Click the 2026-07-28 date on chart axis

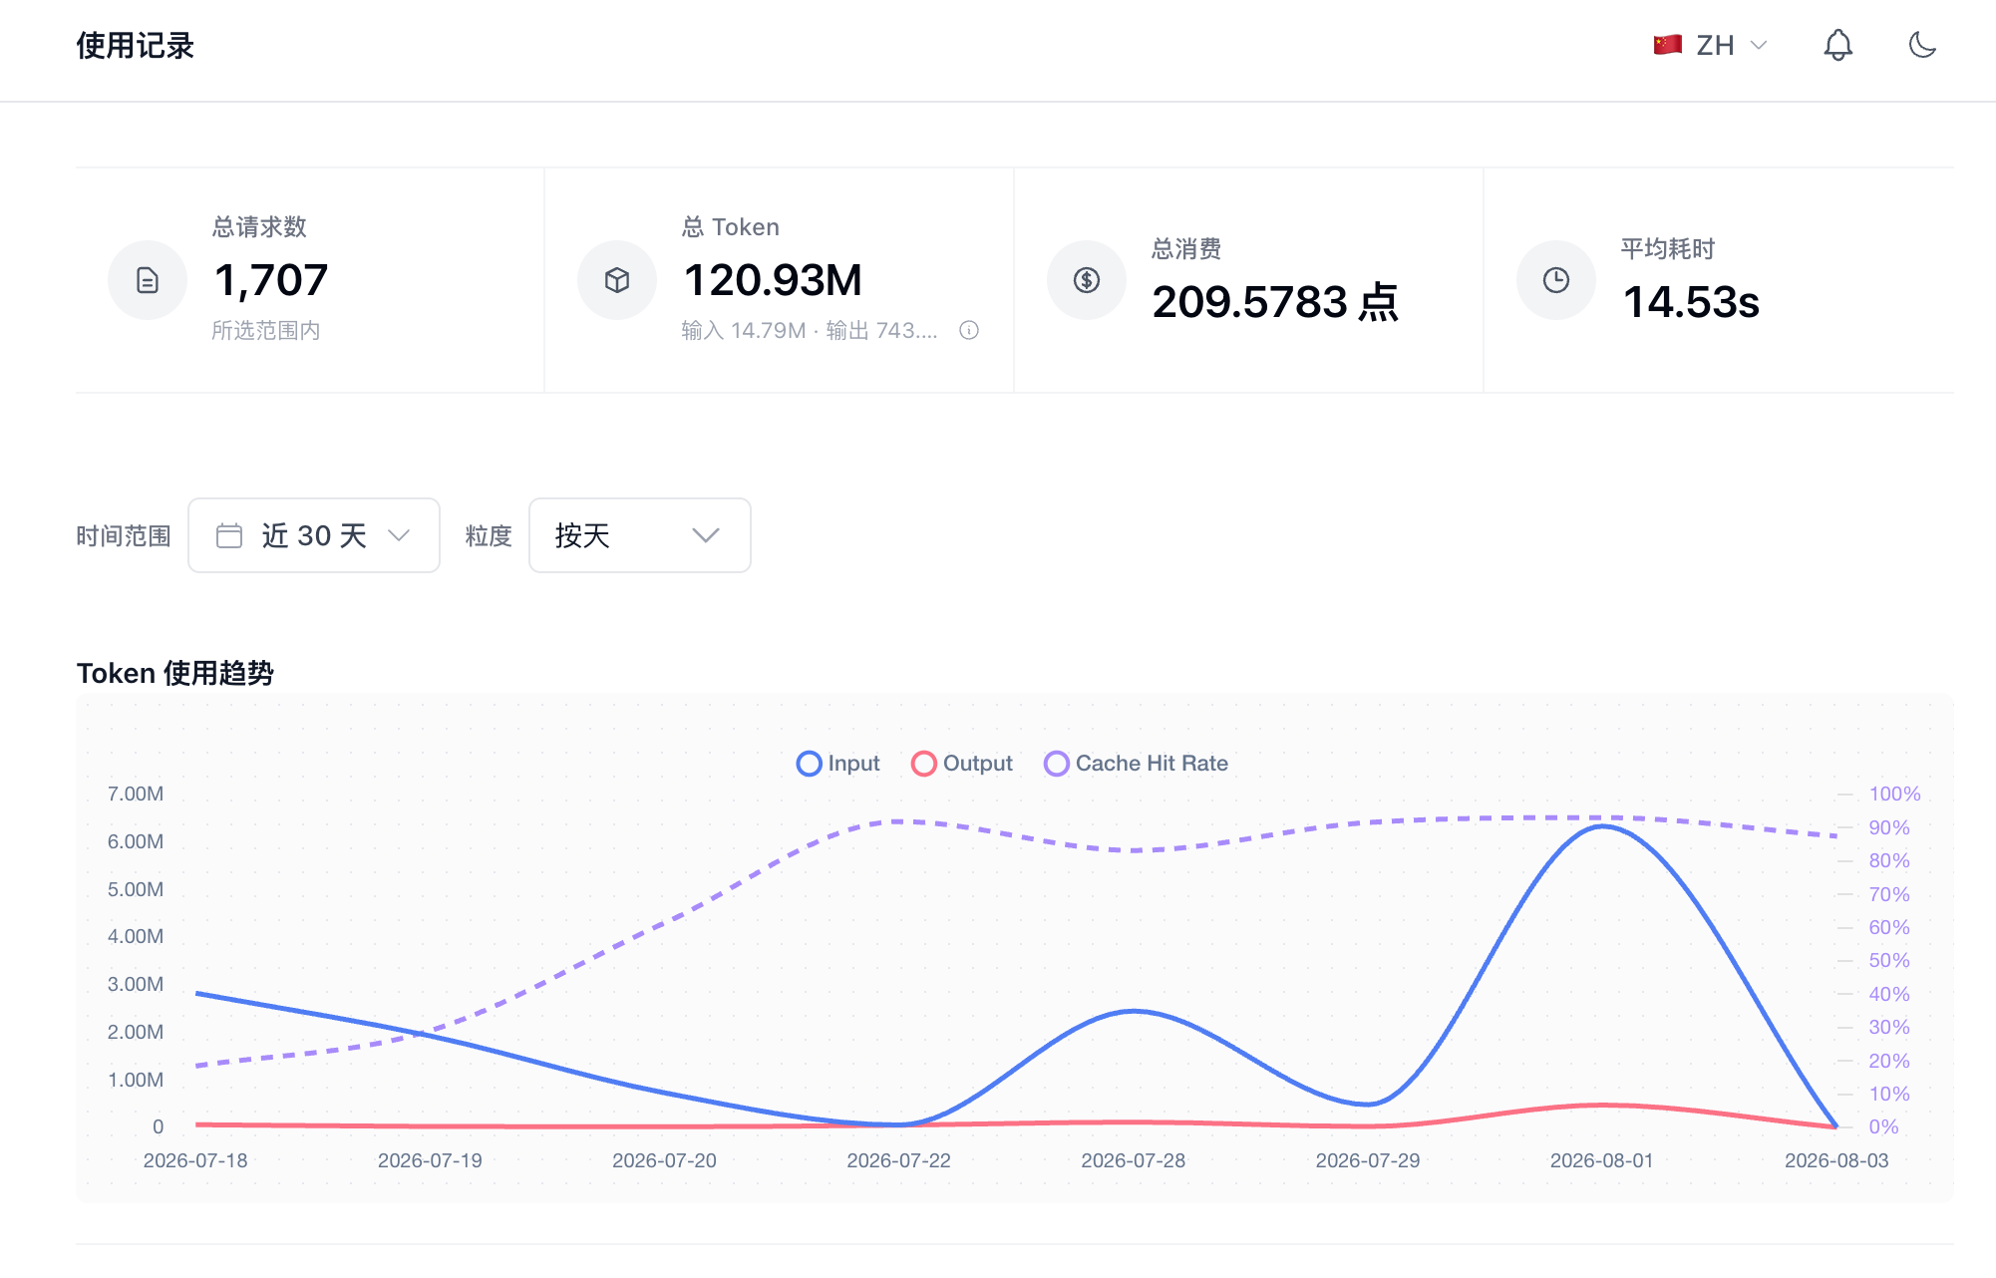tap(1134, 1160)
